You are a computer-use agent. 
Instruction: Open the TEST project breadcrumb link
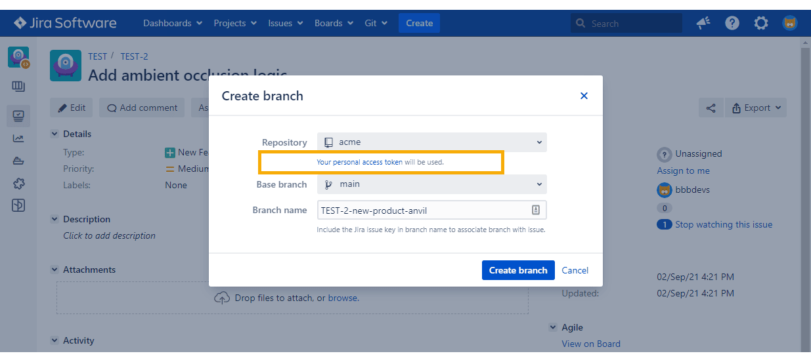coord(98,56)
